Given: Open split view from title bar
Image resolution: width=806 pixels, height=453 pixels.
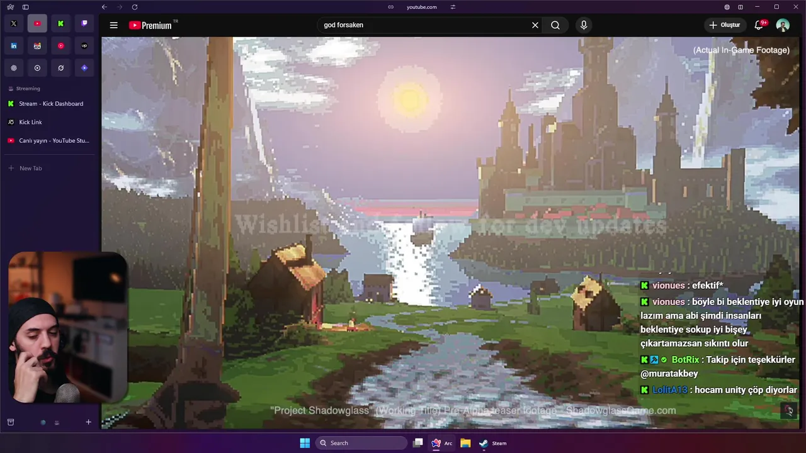Looking at the screenshot, I should pyautogui.click(x=741, y=7).
